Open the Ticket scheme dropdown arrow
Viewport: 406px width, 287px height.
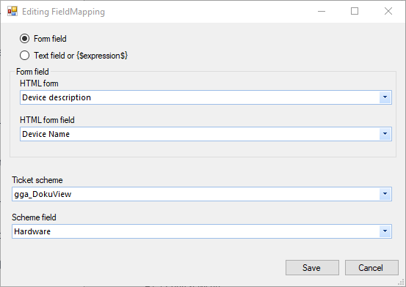tap(385, 194)
